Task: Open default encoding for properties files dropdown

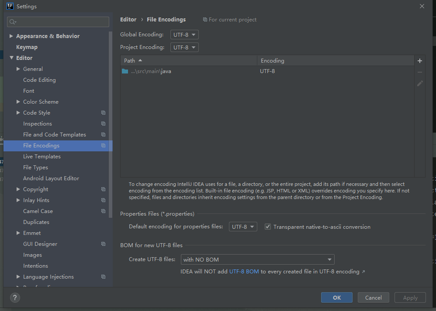Action: point(243,227)
